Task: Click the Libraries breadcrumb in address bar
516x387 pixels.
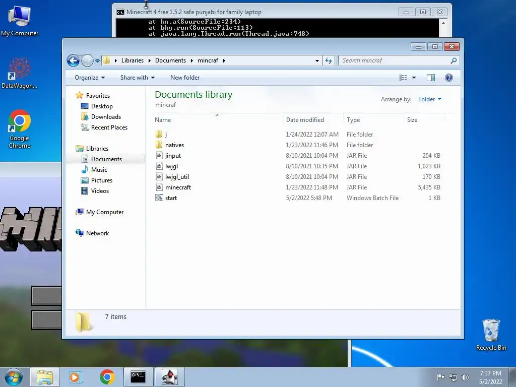Action: pos(133,60)
